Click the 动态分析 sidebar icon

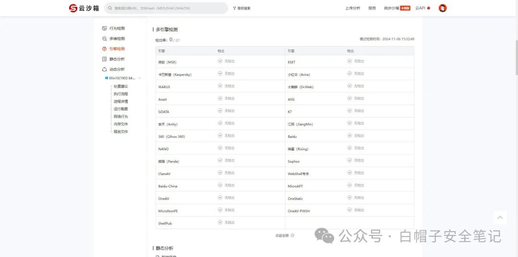(x=105, y=70)
